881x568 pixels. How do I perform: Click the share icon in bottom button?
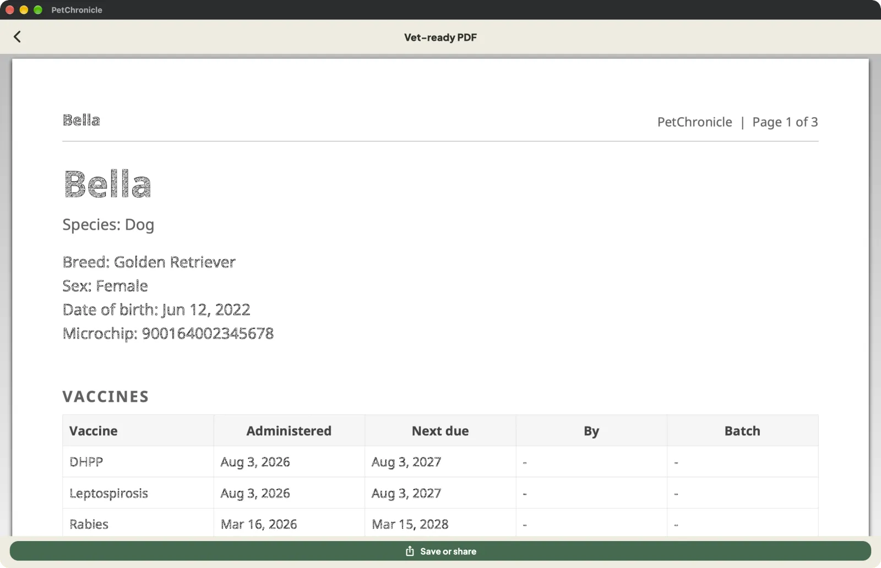[410, 551]
